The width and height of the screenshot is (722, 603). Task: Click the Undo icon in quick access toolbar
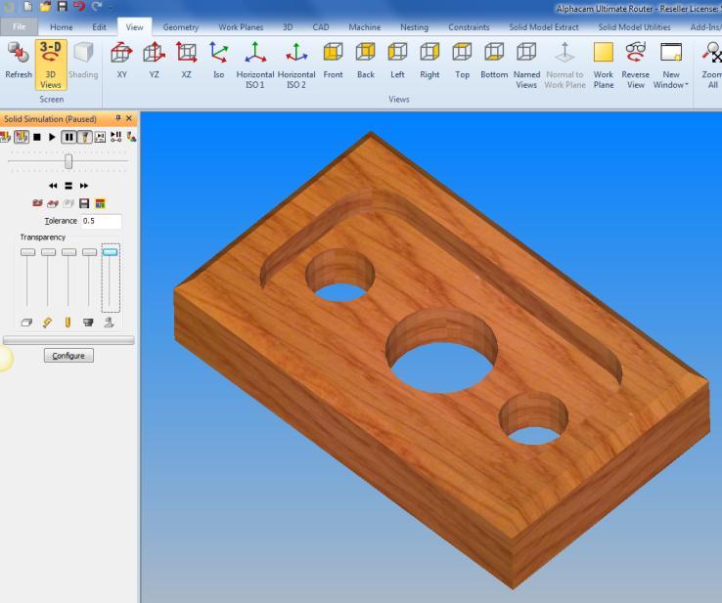coord(79,7)
